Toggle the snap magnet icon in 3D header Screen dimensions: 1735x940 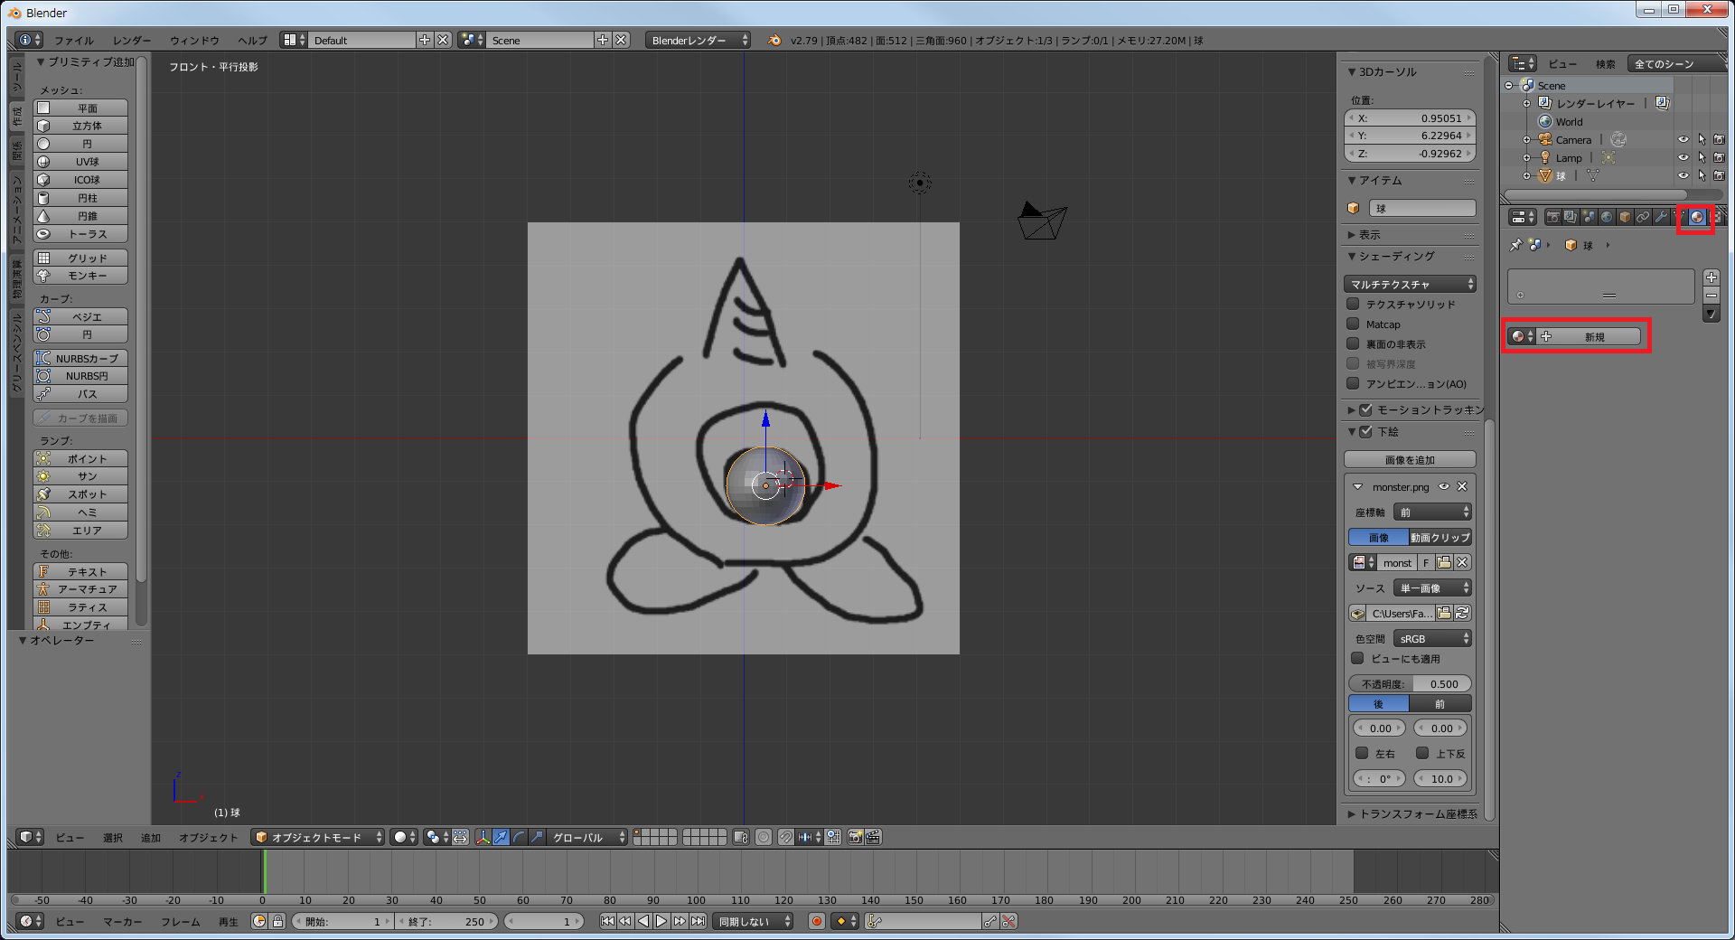coord(786,838)
